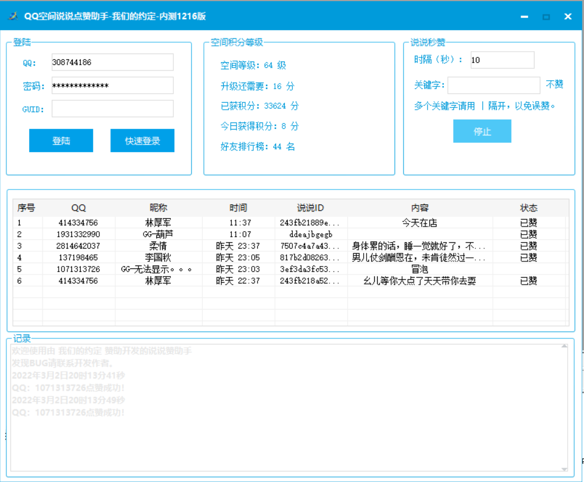Click the 说说ID column header
Screen dimensions: 584x482
tap(311, 208)
